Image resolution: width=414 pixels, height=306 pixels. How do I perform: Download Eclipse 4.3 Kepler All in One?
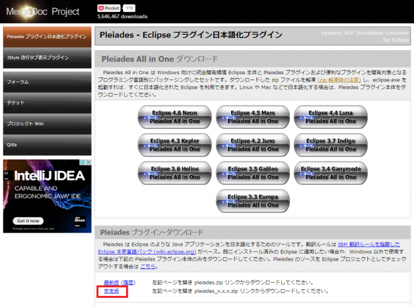pyautogui.click(x=174, y=145)
